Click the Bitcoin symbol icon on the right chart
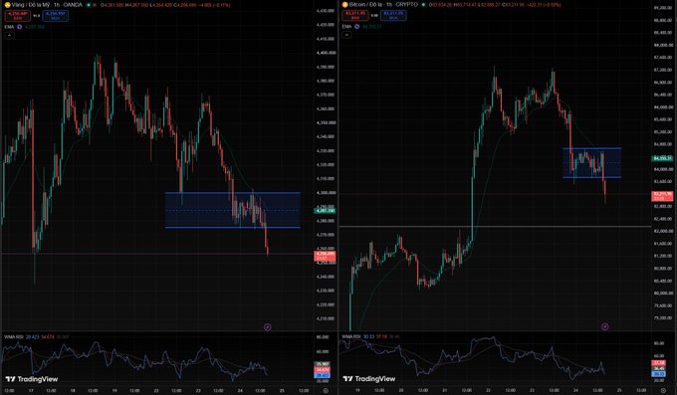 [345, 5]
